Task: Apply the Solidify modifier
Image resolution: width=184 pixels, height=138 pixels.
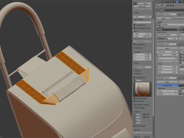Action: point(167,48)
